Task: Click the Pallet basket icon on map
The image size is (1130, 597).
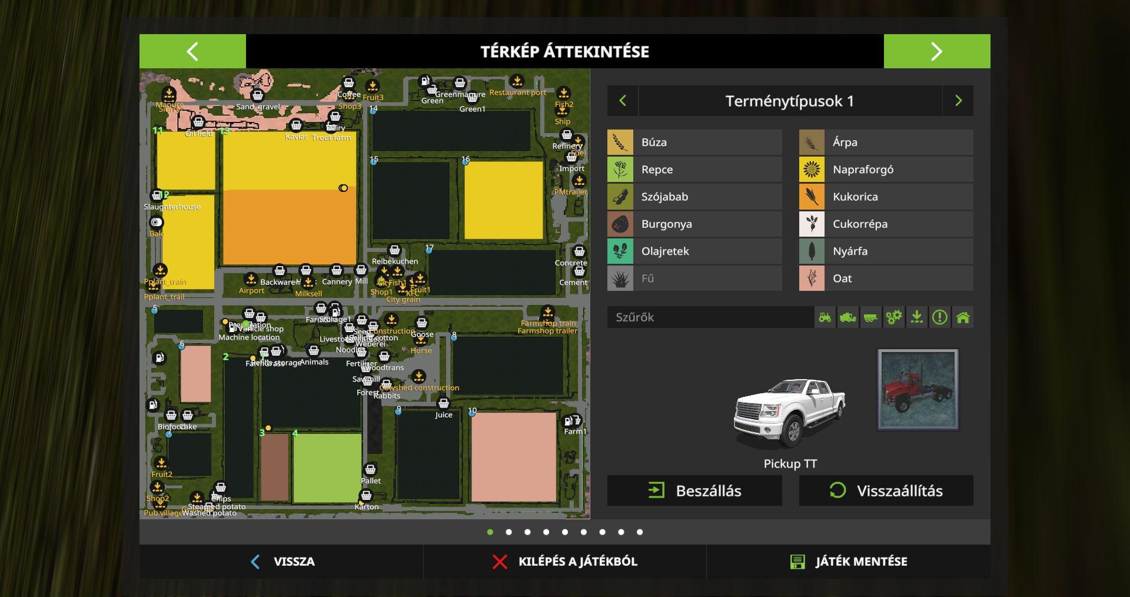Action: coord(370,469)
